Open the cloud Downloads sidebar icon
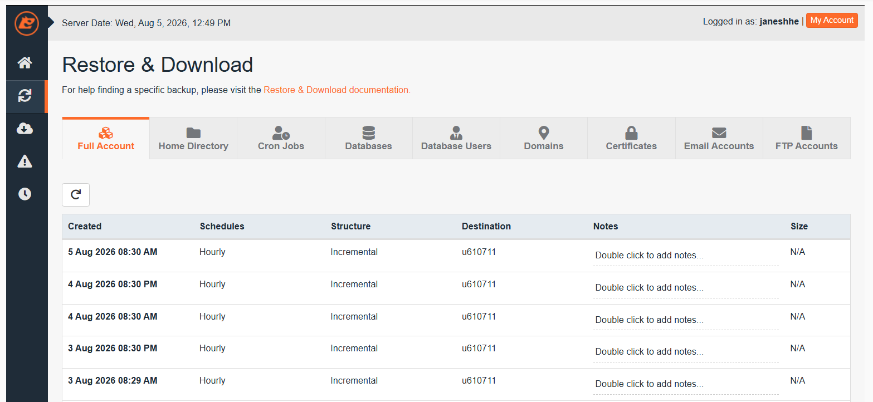Viewport: 873px width, 402px height. 25,129
